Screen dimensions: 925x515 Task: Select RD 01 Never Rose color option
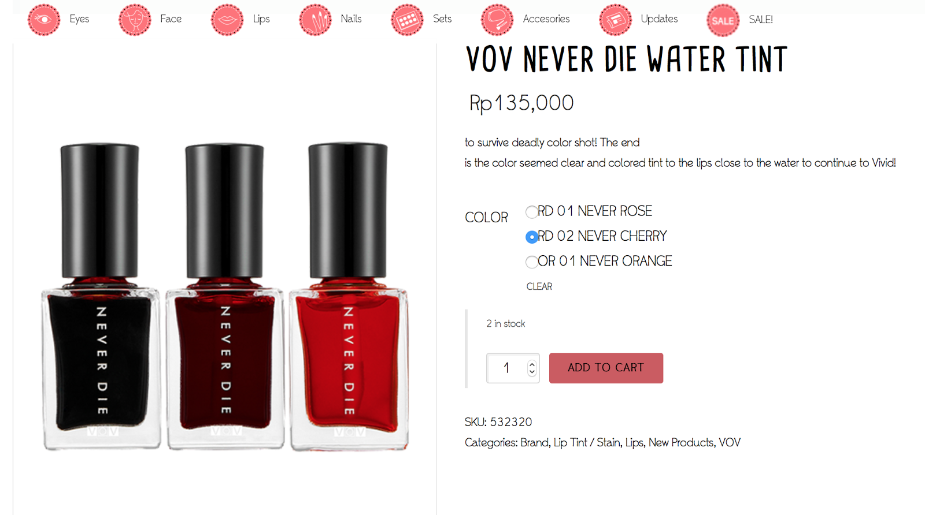coord(531,212)
